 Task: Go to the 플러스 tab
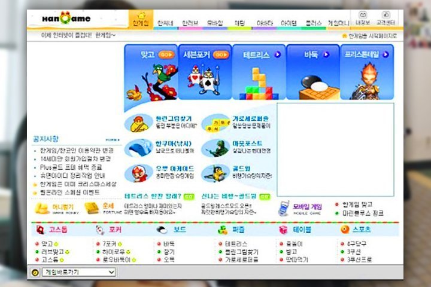pyautogui.click(x=314, y=23)
